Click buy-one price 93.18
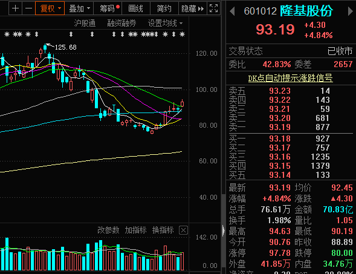 coord(280,139)
